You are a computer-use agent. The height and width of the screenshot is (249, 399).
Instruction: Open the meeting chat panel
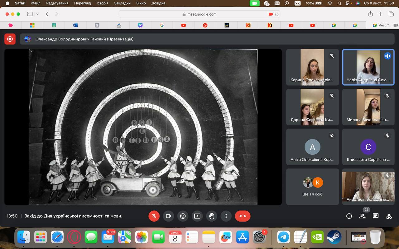tap(376, 216)
